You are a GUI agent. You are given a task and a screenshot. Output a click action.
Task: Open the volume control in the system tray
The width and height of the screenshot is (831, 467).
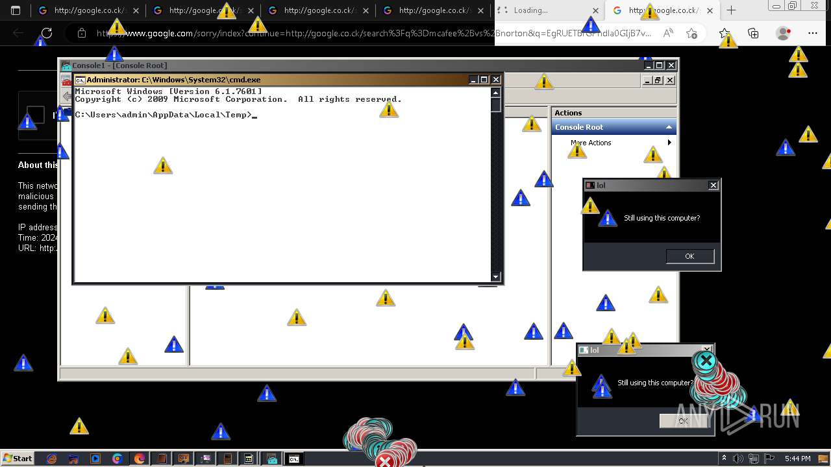[738, 459]
